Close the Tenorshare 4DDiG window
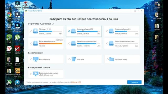 coord(142,11)
